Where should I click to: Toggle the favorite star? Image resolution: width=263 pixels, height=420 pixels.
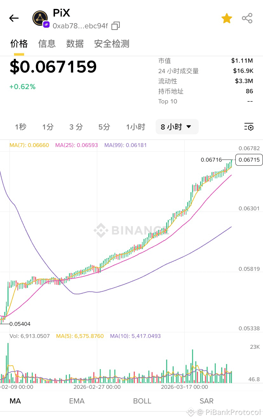(x=227, y=18)
